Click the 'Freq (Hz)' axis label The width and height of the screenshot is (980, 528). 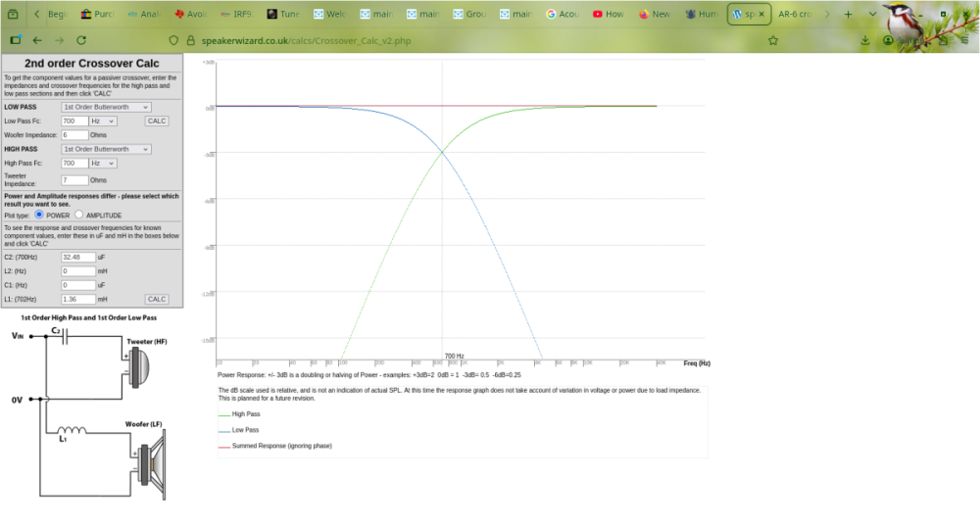[x=697, y=363]
